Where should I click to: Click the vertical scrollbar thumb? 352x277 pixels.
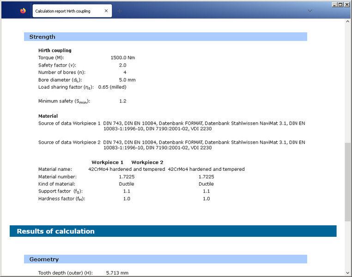tap(347, 182)
